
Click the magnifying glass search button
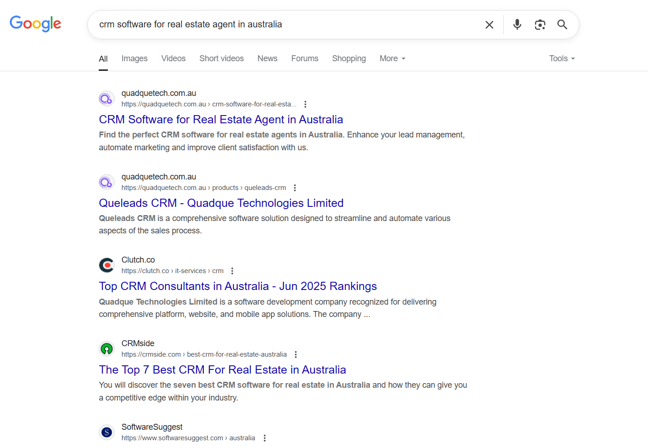562,25
